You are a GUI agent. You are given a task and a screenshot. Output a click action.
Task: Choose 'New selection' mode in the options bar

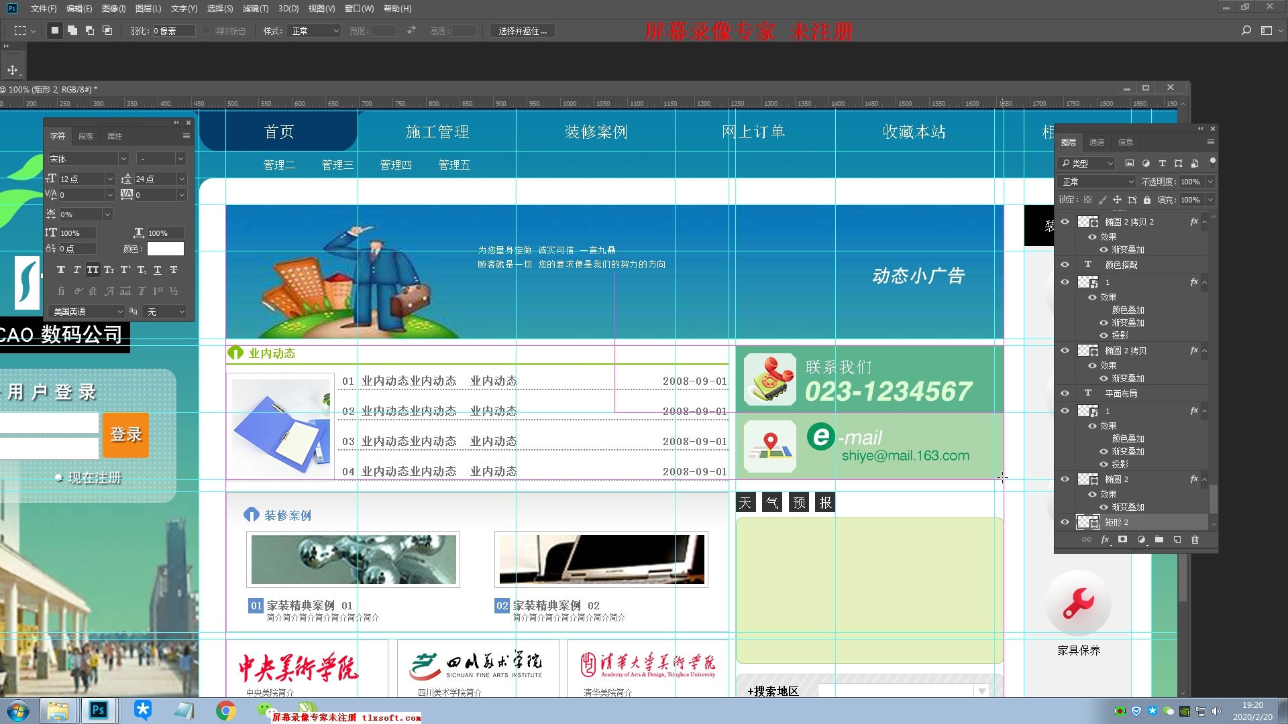55,30
